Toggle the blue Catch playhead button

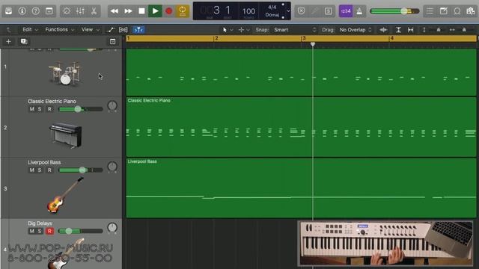point(138,30)
